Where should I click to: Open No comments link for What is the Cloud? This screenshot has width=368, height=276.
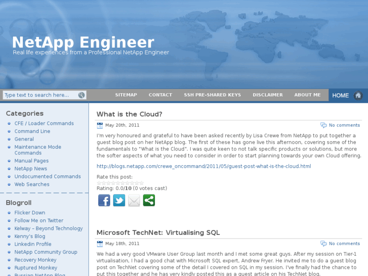coord(344,125)
